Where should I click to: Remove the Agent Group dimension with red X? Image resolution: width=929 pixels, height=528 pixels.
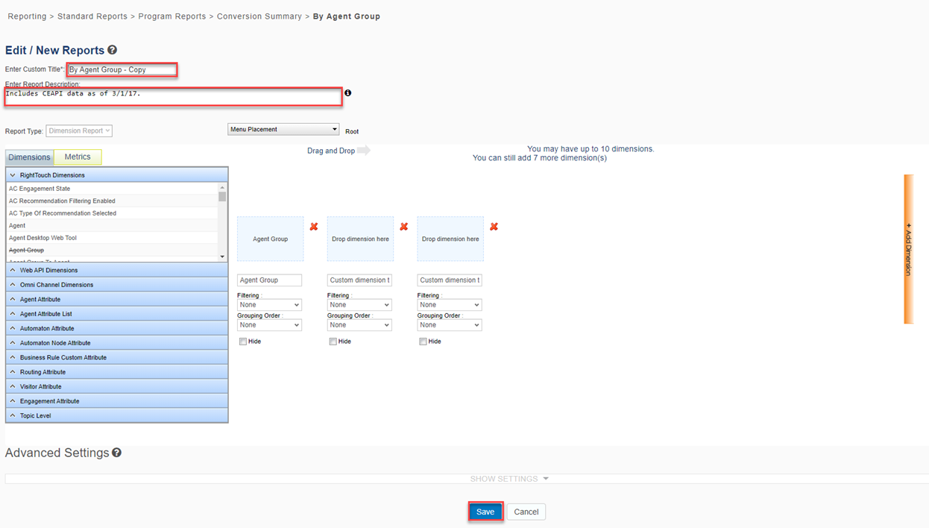(x=314, y=227)
